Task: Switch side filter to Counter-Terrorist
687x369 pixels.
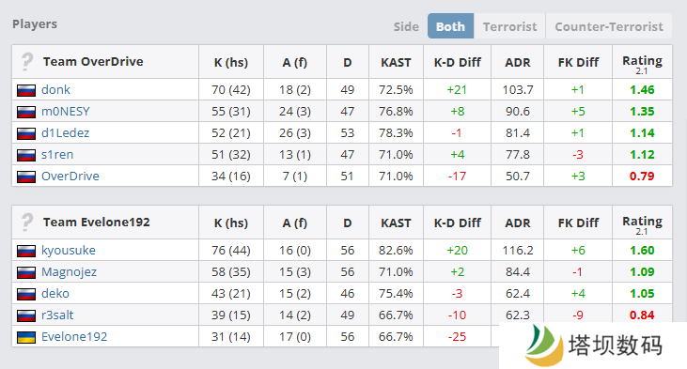Action: point(609,26)
